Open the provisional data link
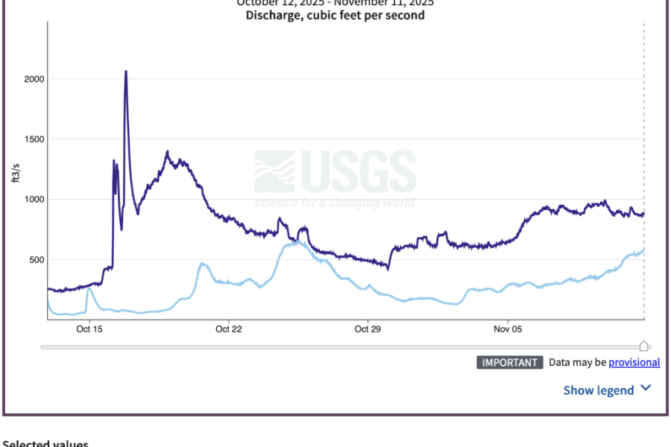 pos(634,363)
